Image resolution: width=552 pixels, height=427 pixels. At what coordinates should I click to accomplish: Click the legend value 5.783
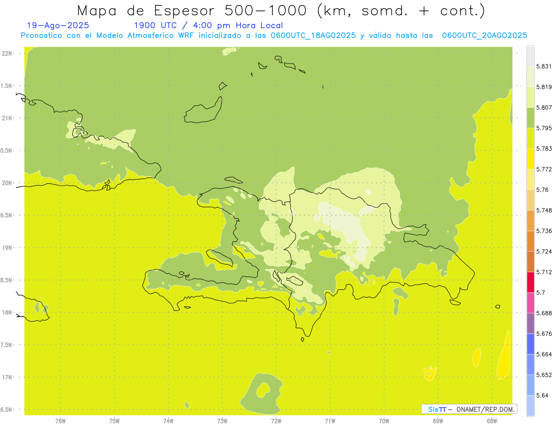544,149
